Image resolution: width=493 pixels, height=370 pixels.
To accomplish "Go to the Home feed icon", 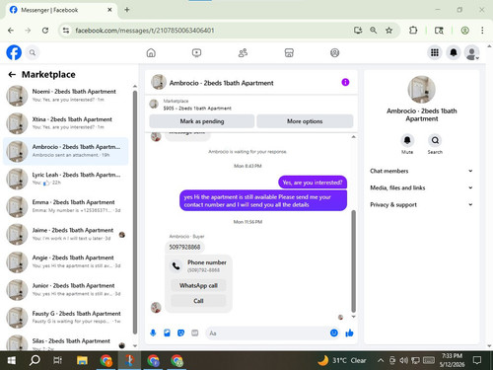I will (151, 53).
